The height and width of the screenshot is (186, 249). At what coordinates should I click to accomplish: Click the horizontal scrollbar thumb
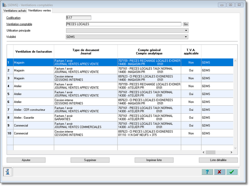(211, 152)
